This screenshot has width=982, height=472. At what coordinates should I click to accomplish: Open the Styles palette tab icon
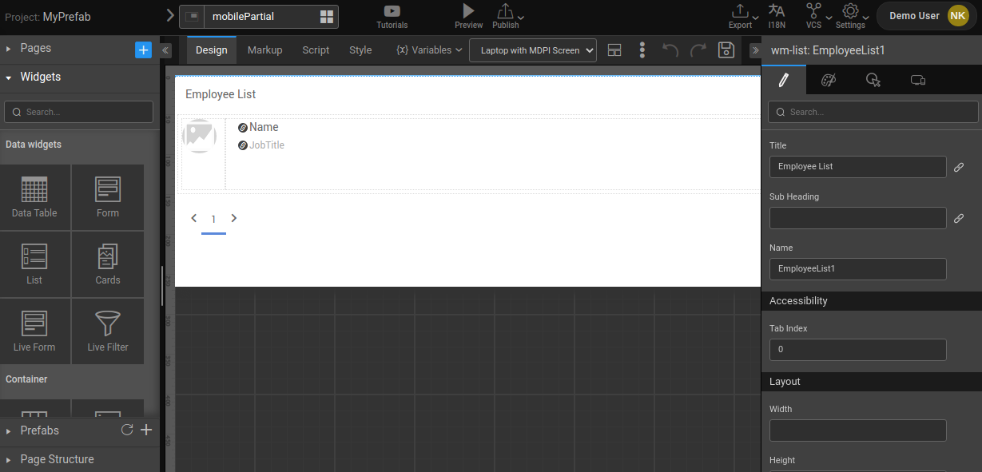(x=829, y=80)
